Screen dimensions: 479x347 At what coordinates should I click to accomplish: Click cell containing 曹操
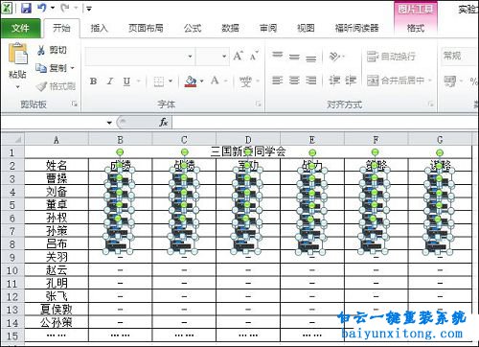pos(57,178)
